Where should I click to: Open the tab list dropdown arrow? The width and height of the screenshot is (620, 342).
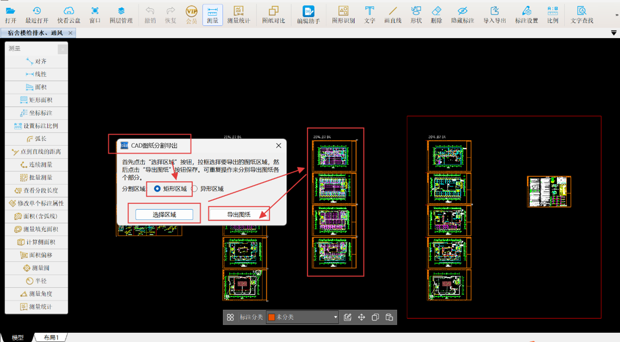click(x=614, y=33)
